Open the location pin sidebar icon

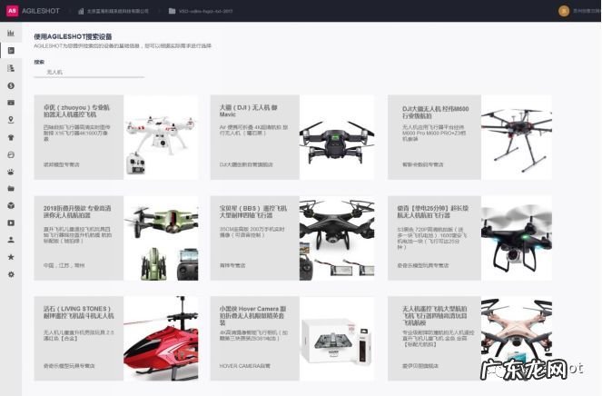(x=11, y=120)
